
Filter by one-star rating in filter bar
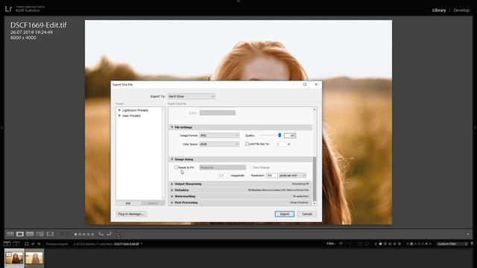pyautogui.click(x=380, y=243)
